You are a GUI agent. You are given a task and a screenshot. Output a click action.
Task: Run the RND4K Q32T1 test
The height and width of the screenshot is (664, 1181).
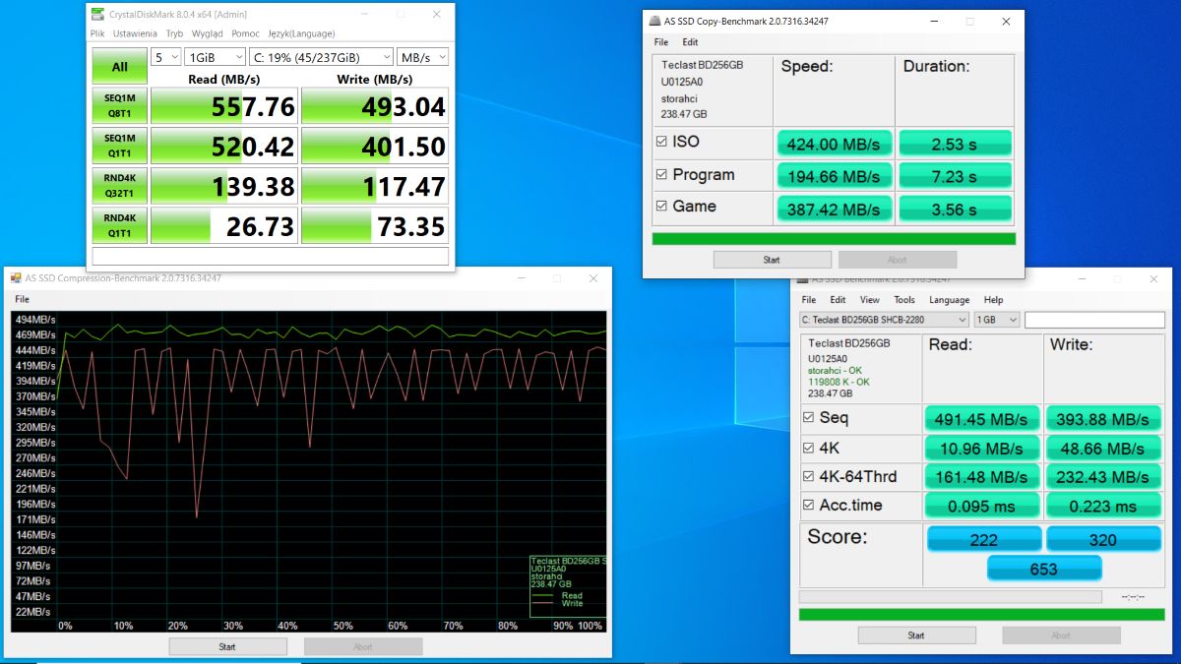[119, 185]
